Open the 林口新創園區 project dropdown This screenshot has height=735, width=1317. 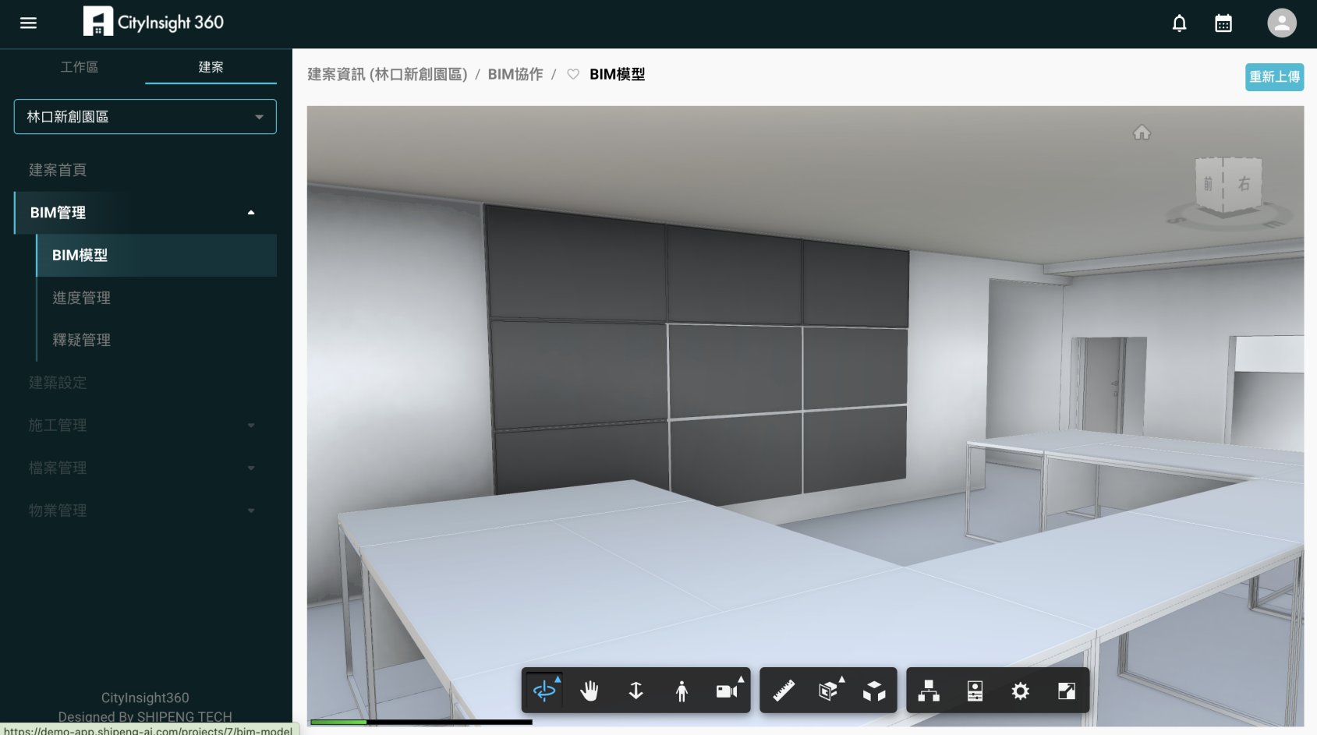pyautogui.click(x=145, y=117)
